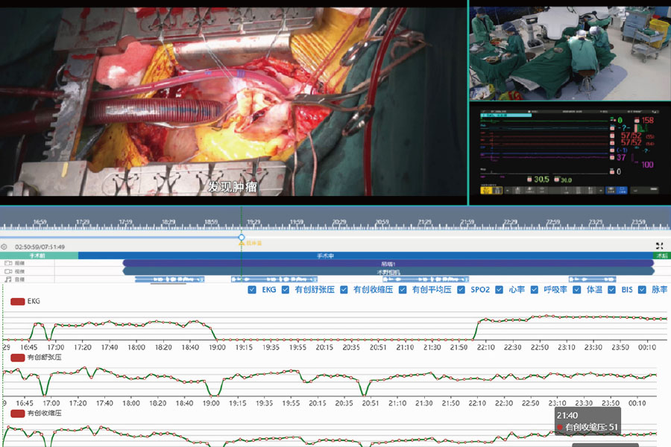
Task: Disable the BIS checkbox
Action: (611, 290)
